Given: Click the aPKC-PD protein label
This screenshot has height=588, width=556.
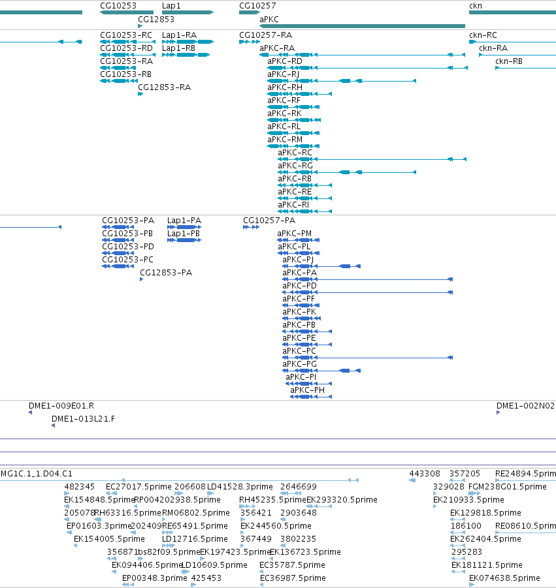Looking at the screenshot, I should point(300,285).
